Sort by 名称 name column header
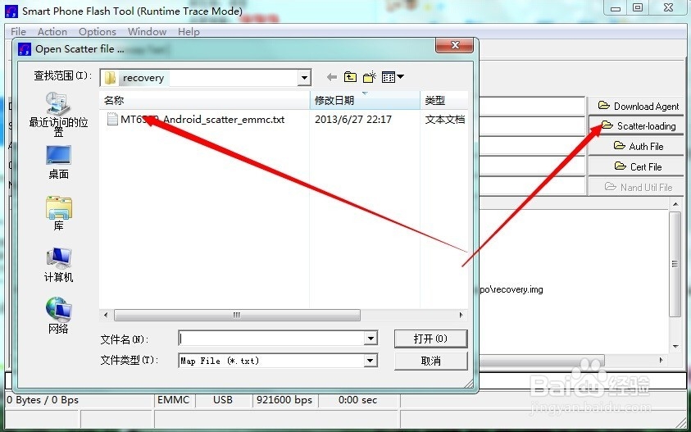 click(204, 101)
